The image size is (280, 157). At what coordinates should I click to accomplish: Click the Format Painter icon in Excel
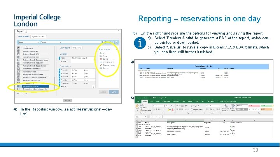141,110
